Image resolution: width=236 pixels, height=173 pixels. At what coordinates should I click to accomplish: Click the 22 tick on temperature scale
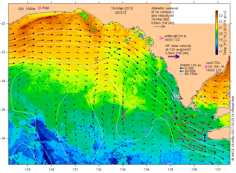[221, 22]
